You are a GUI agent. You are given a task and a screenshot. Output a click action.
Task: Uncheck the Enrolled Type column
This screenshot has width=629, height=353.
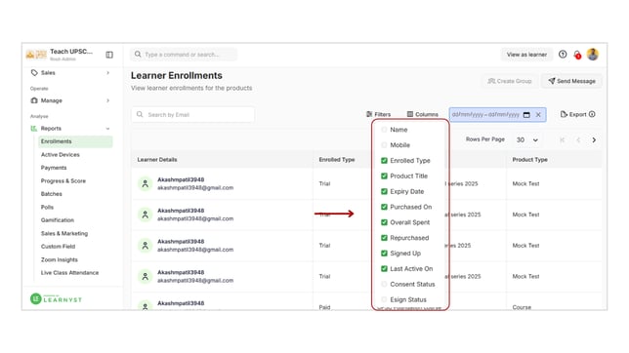tap(384, 160)
